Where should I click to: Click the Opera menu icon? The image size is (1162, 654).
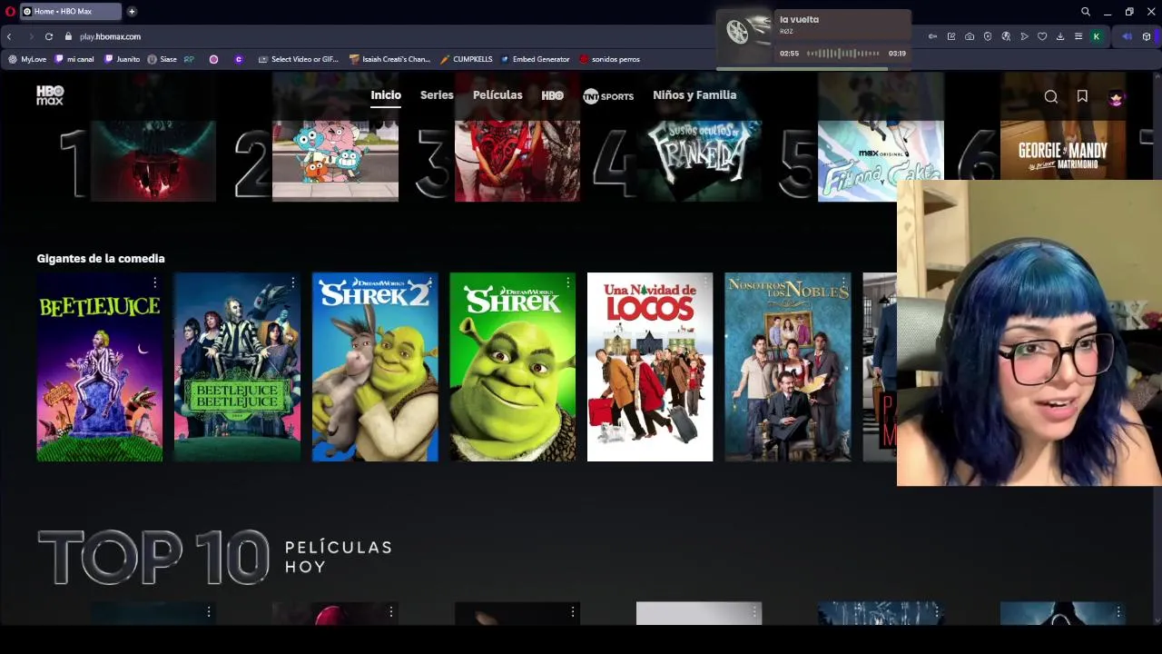[10, 12]
